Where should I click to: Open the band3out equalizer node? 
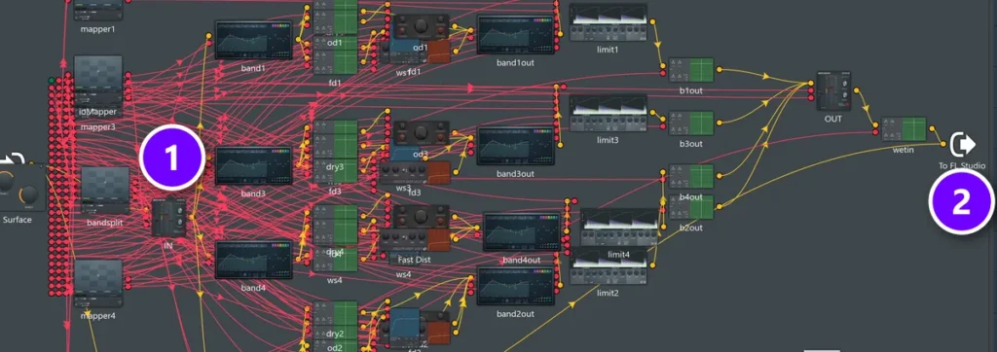(515, 147)
